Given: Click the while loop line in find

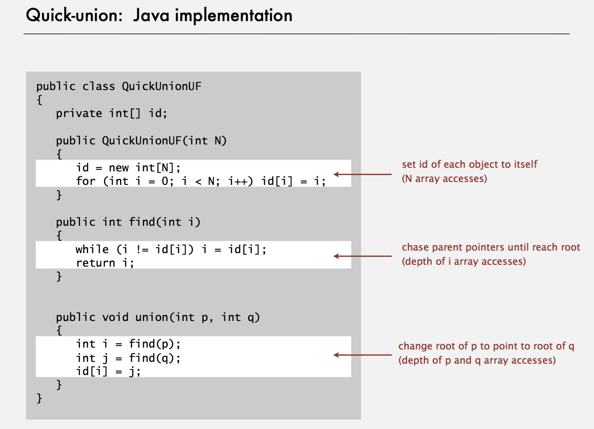Looking at the screenshot, I should point(171,250).
